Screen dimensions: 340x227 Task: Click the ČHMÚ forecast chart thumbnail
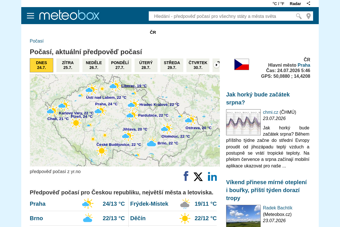tap(243, 122)
